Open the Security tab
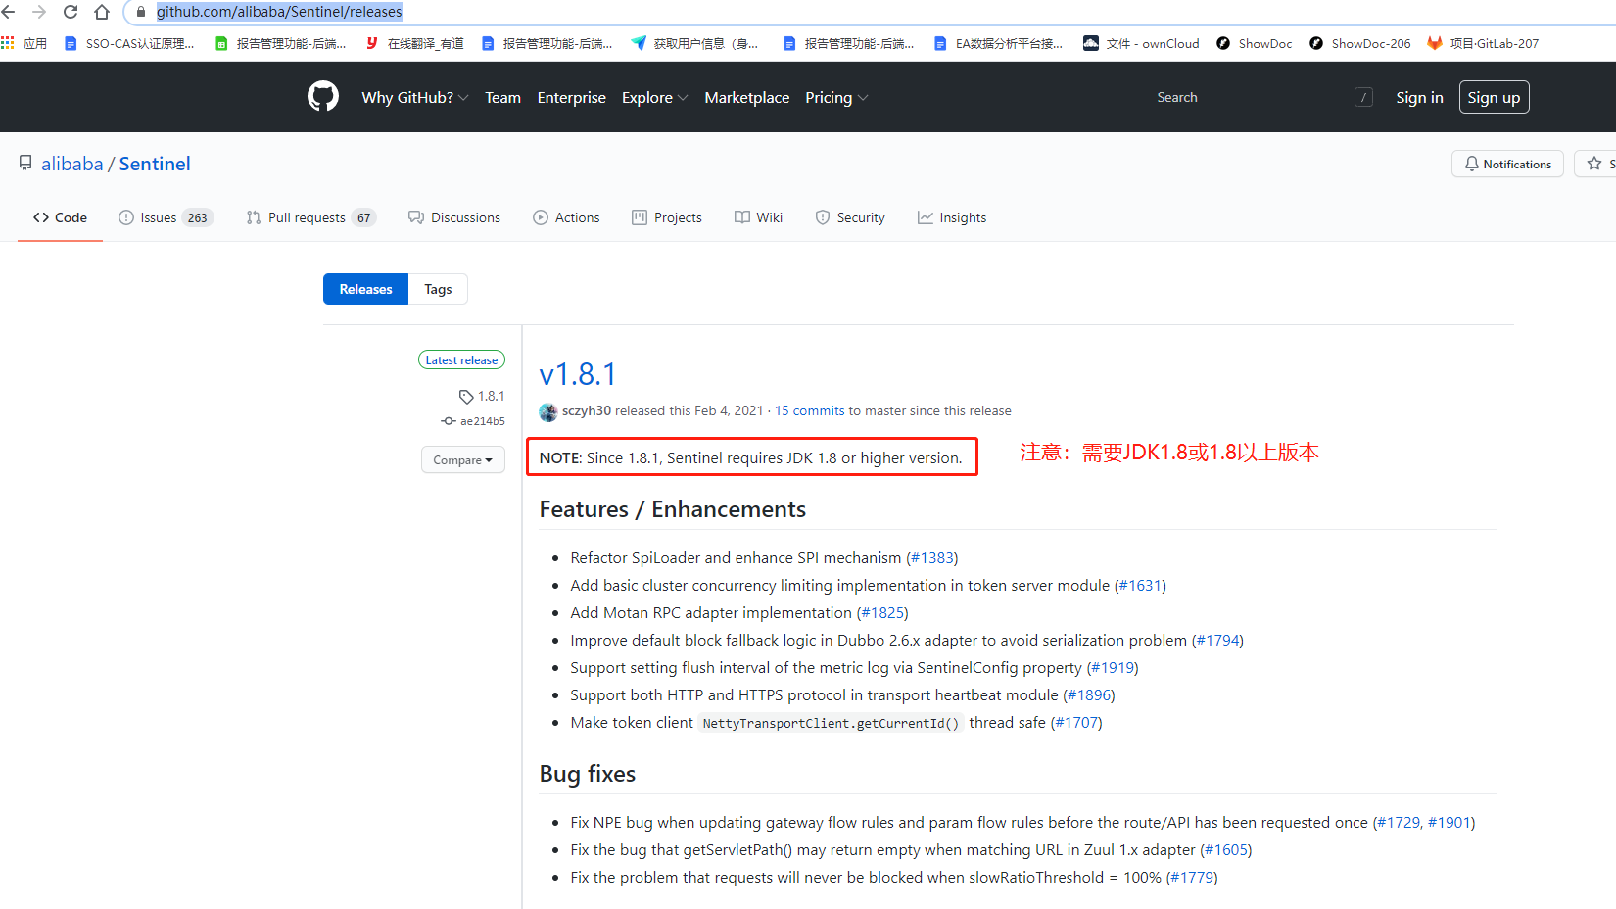 [x=850, y=217]
